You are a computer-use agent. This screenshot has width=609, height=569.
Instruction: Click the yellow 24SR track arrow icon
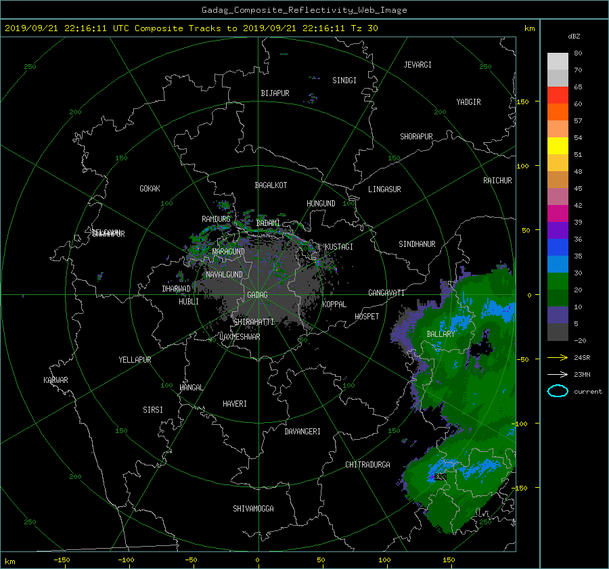tap(558, 358)
